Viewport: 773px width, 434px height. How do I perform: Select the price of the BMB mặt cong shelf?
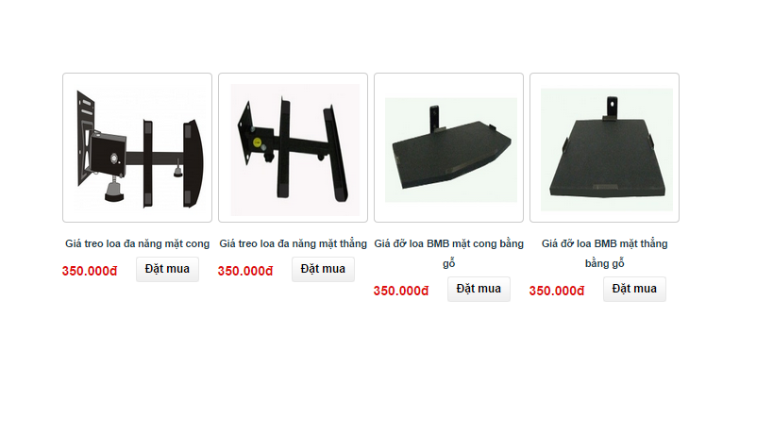[x=401, y=291]
